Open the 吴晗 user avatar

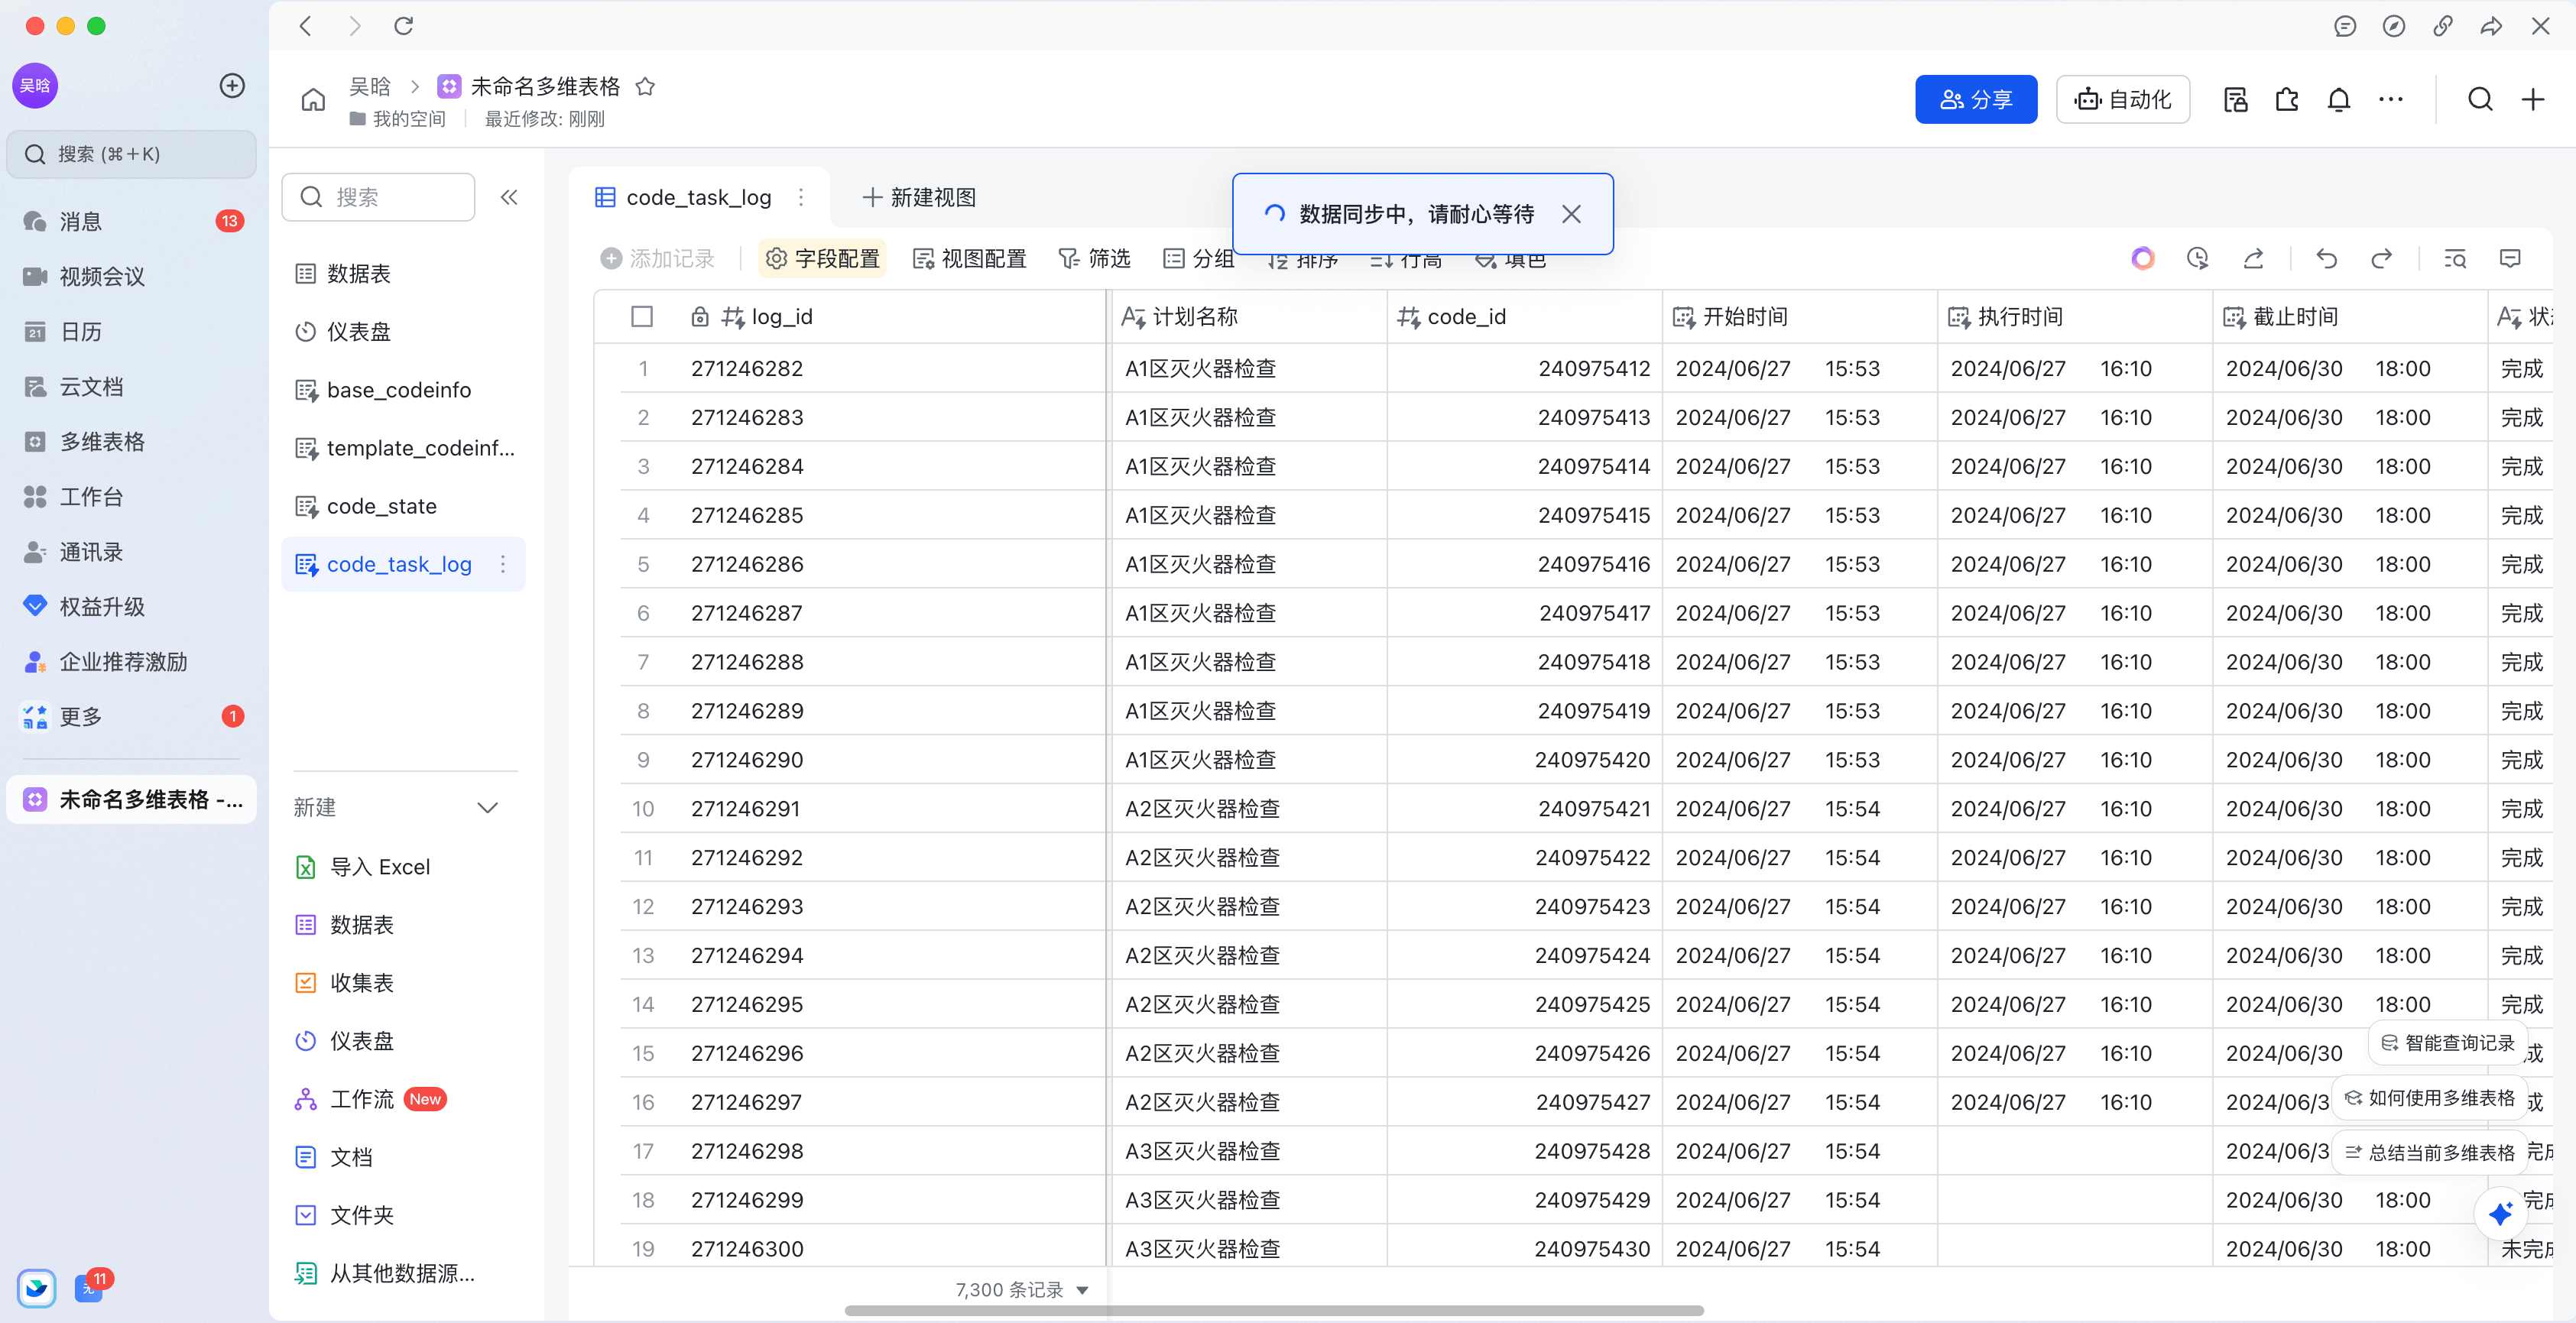pyautogui.click(x=35, y=86)
